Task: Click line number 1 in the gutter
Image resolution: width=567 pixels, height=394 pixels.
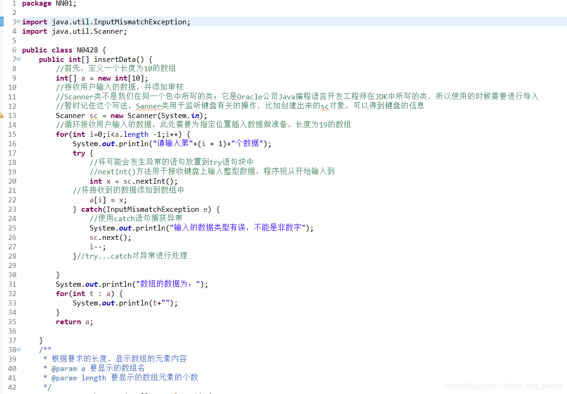Action: pos(14,3)
